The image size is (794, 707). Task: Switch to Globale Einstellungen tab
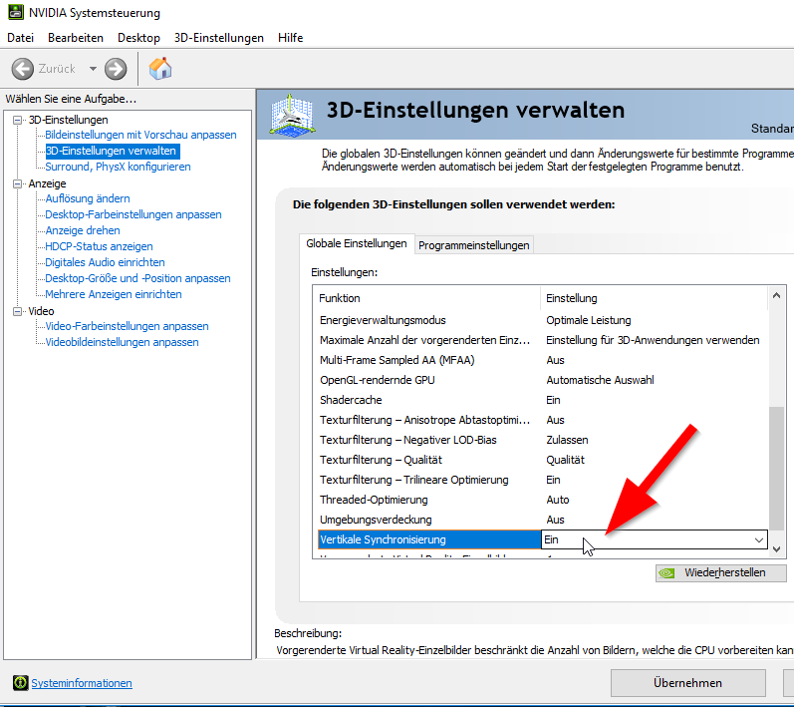(x=357, y=243)
